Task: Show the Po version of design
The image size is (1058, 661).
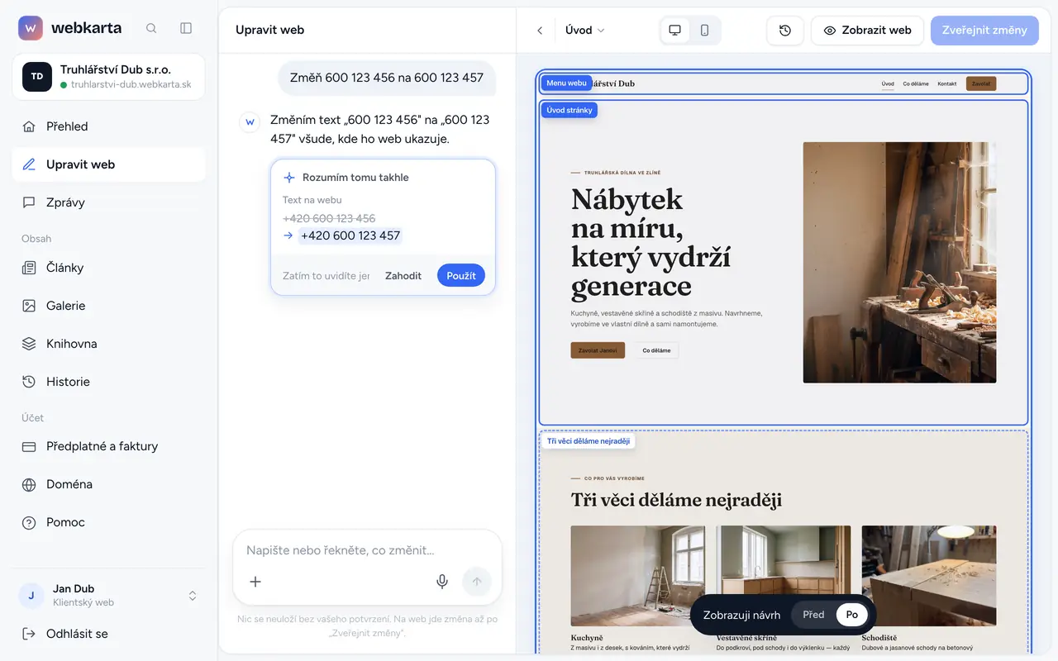Action: click(852, 615)
